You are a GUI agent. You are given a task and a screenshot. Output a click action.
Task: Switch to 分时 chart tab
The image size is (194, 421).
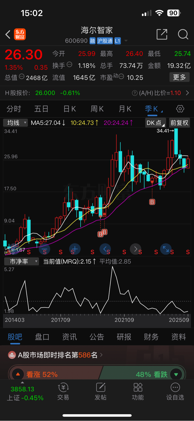click(x=14, y=109)
